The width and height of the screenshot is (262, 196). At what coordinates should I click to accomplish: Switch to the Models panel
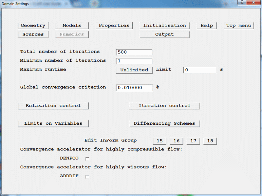coord(72,26)
